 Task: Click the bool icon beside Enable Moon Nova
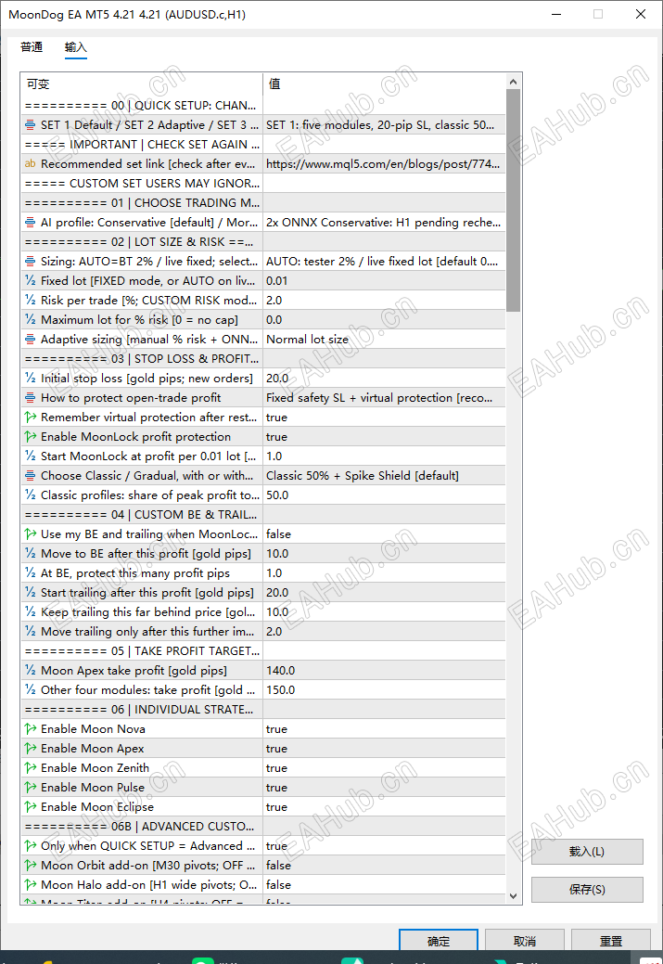point(30,728)
